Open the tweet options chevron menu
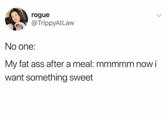This screenshot has height=118, width=166. [159, 16]
